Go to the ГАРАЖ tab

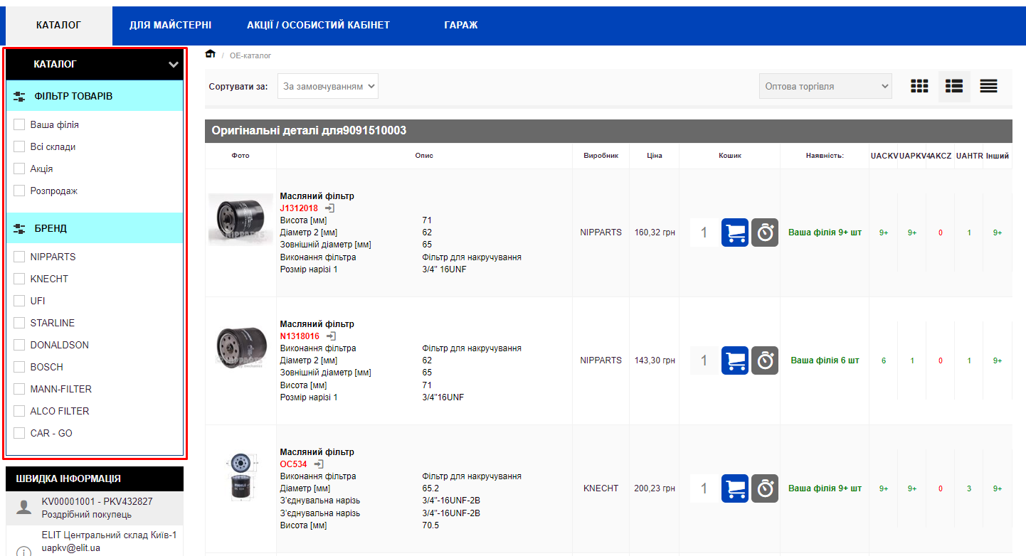coord(460,25)
